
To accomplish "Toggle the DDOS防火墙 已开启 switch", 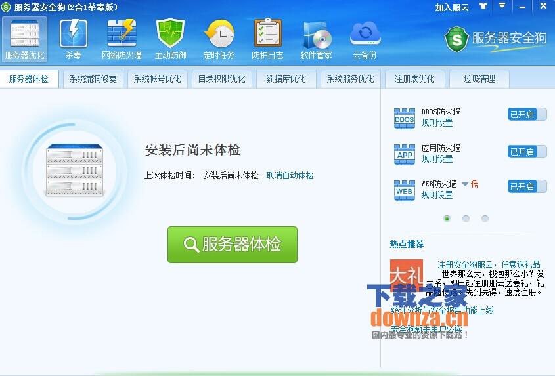I will tap(527, 114).
